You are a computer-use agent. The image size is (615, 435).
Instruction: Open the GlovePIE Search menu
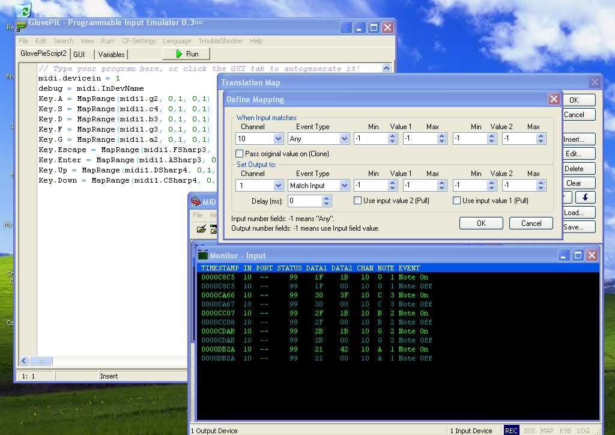click(64, 41)
